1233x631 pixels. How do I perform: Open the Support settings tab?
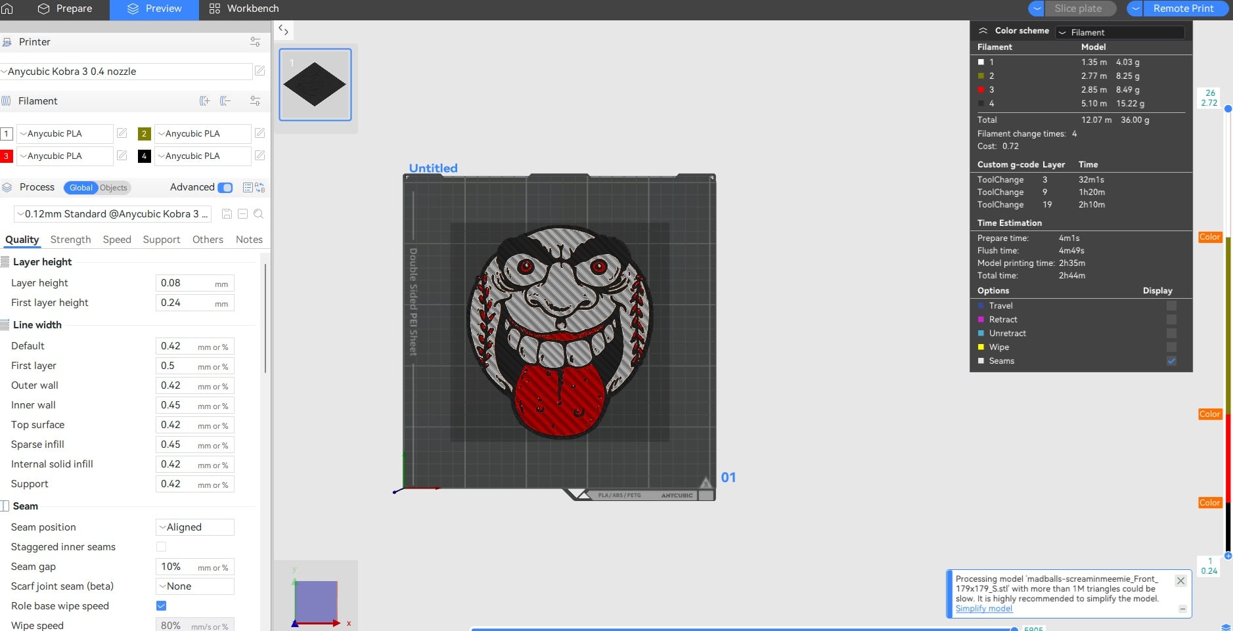pyautogui.click(x=162, y=240)
